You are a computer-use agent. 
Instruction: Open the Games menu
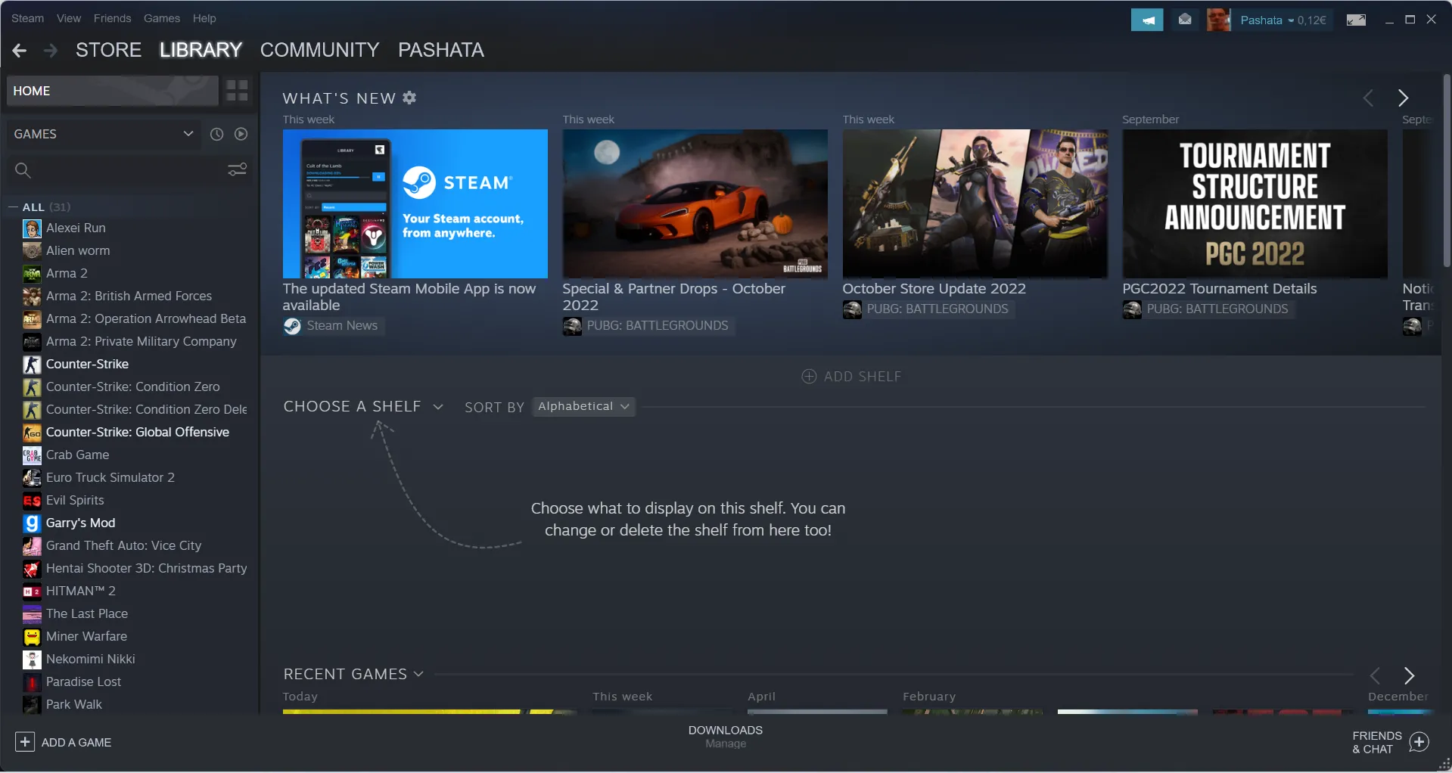pyautogui.click(x=162, y=18)
